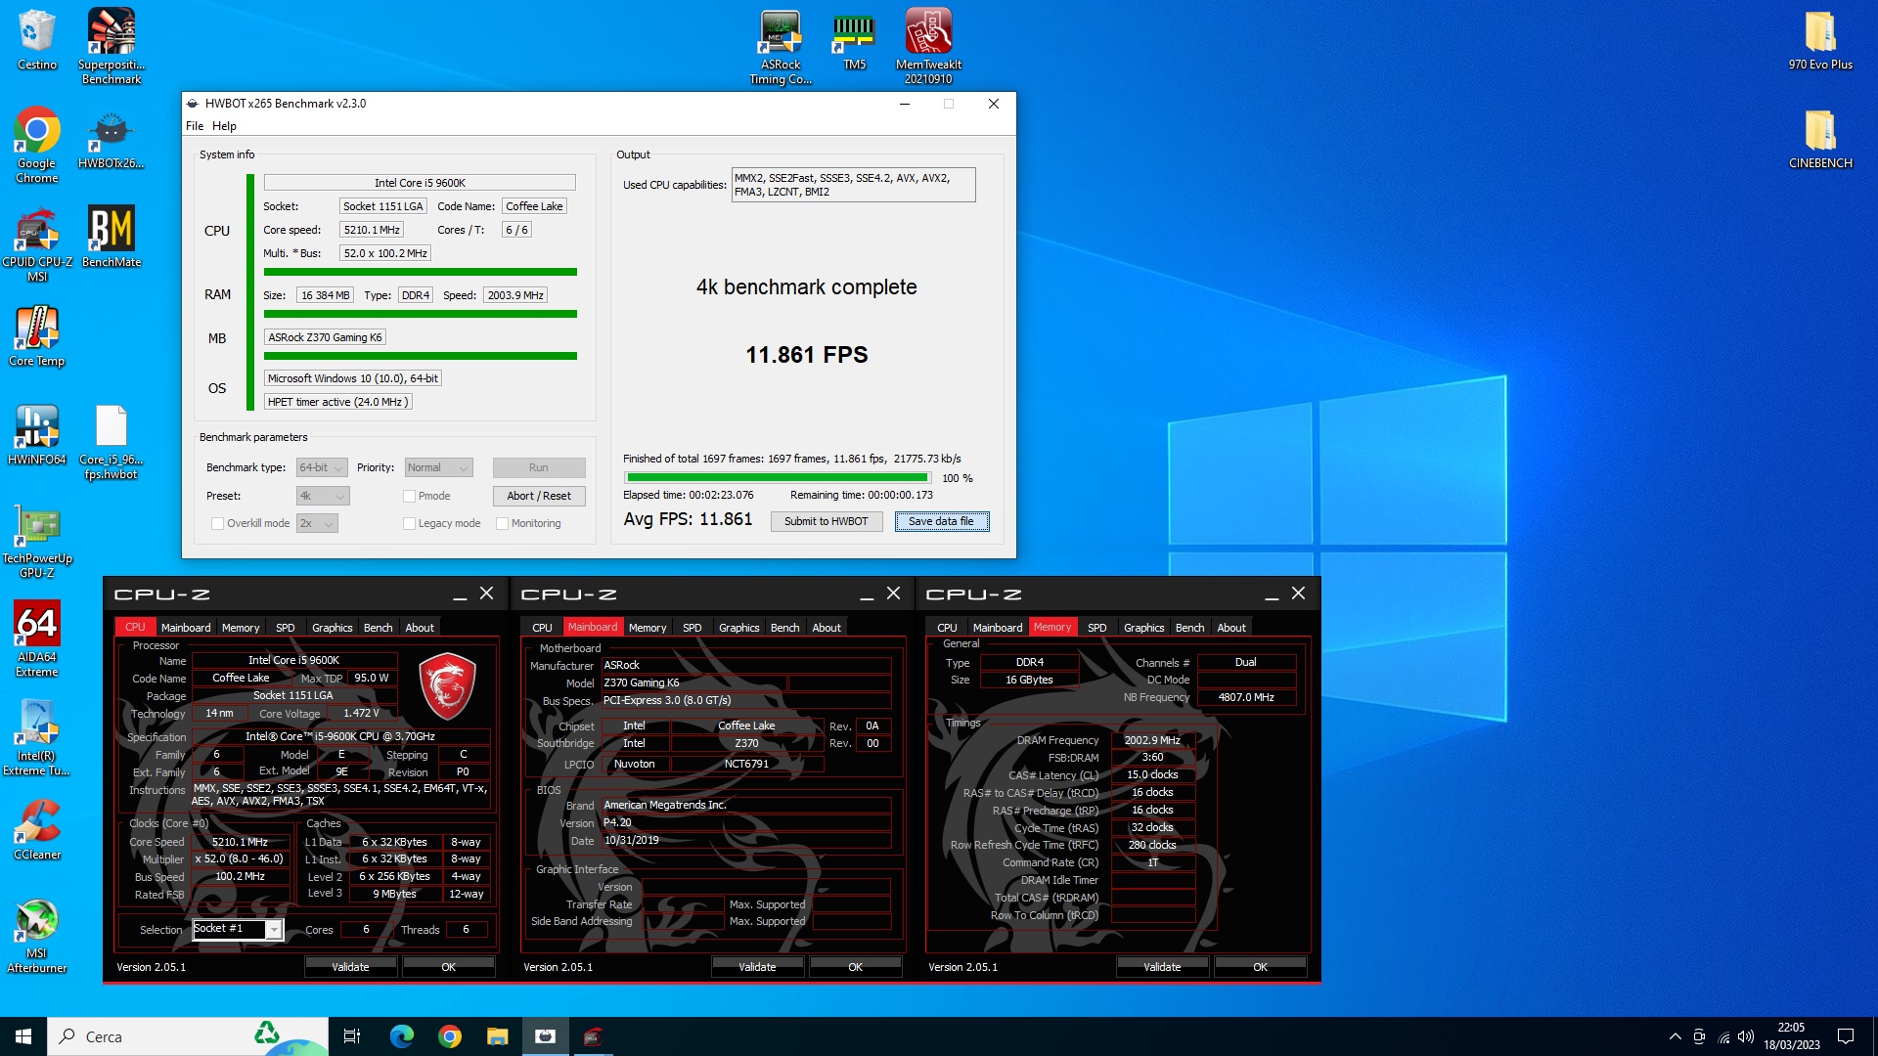The height and width of the screenshot is (1056, 1878).
Task: Open Overkill mode 2x dropdown
Action: 317,523
